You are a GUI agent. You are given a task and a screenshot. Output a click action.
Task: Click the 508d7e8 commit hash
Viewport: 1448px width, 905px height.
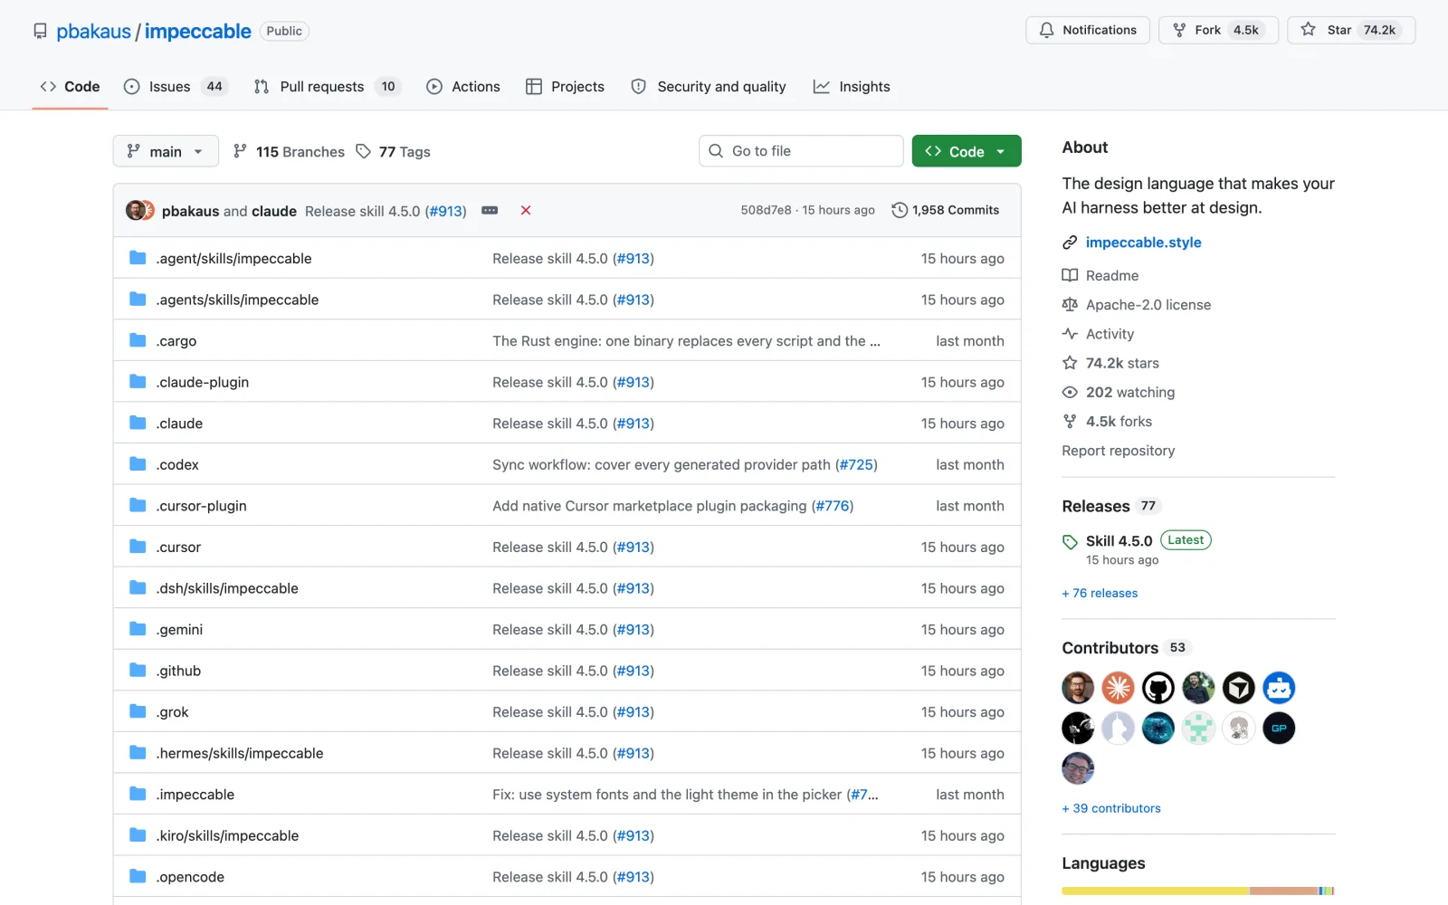click(x=766, y=210)
